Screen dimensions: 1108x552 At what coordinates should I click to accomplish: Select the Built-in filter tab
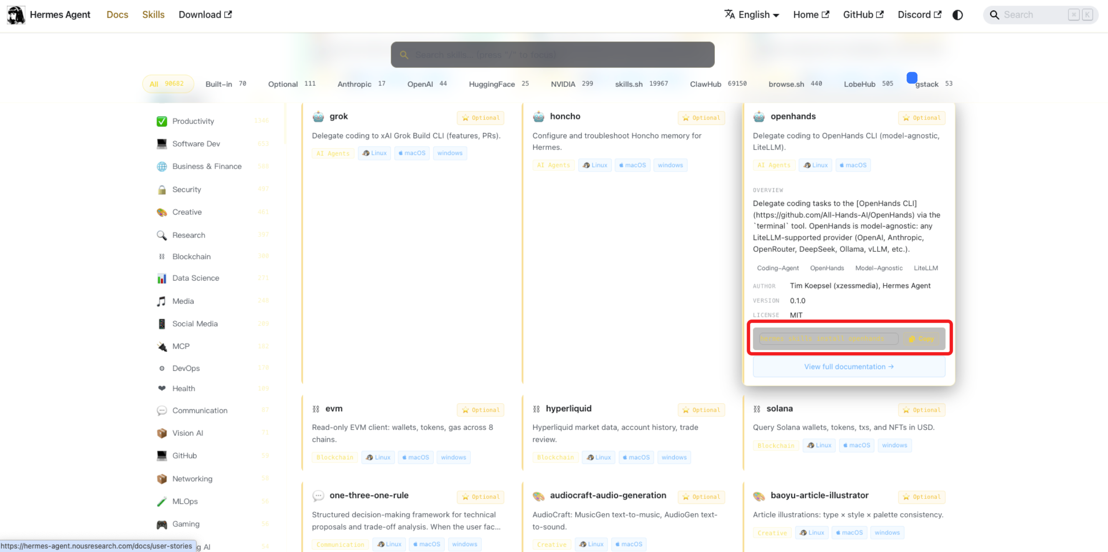tap(226, 84)
